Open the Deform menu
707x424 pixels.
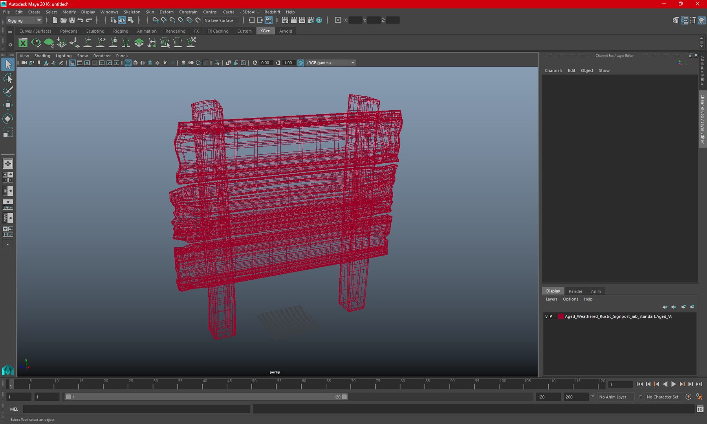tap(167, 12)
